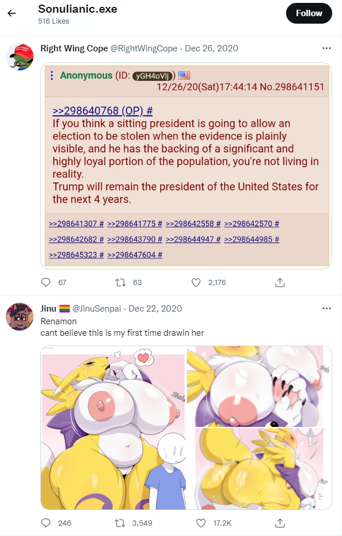Share Right Wing Cope's tweet
The image size is (342, 536).
280,282
